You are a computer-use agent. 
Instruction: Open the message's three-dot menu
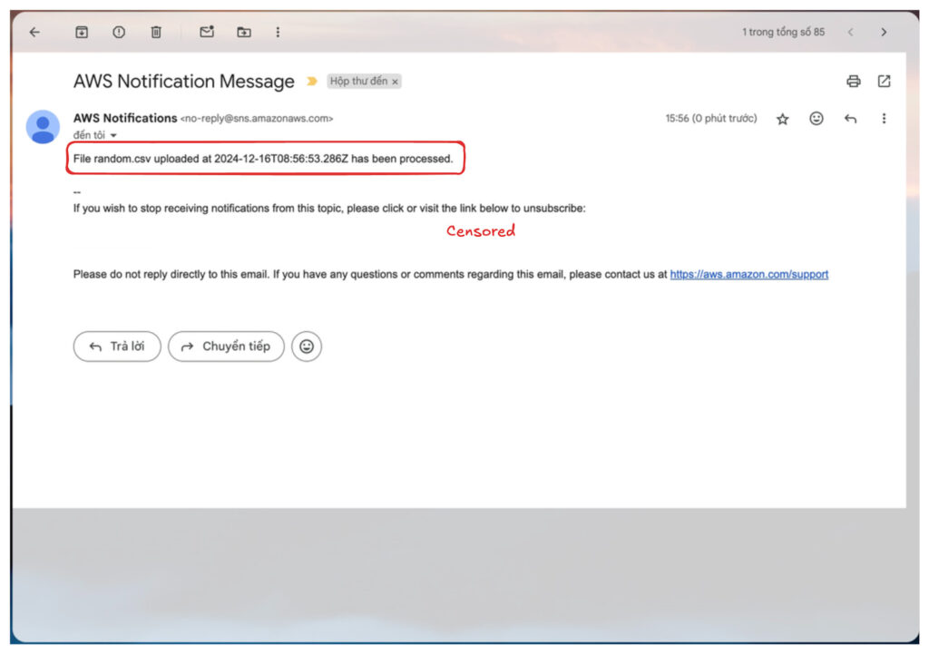[x=884, y=119]
